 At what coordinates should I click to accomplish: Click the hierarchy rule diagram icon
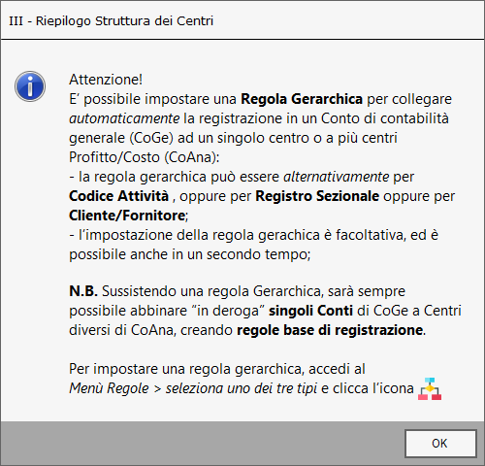click(x=430, y=388)
